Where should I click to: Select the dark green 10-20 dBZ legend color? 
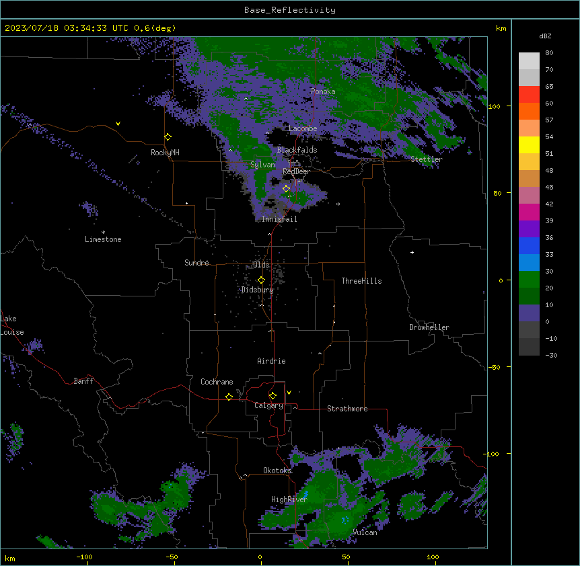click(x=529, y=296)
